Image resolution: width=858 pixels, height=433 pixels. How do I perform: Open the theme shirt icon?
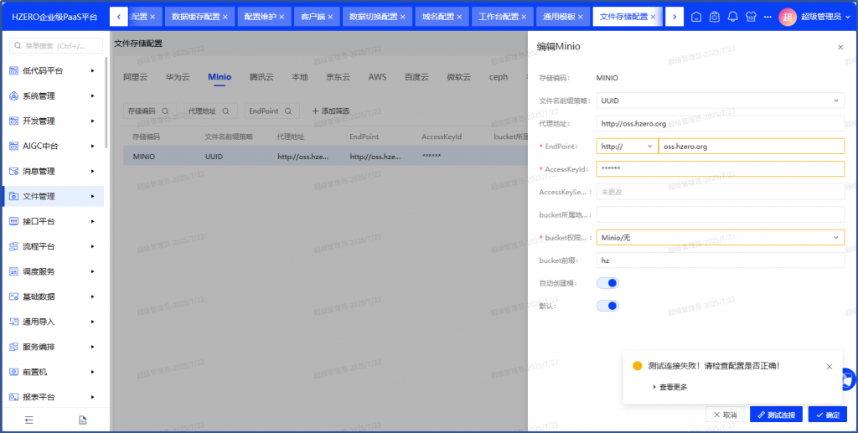[750, 17]
